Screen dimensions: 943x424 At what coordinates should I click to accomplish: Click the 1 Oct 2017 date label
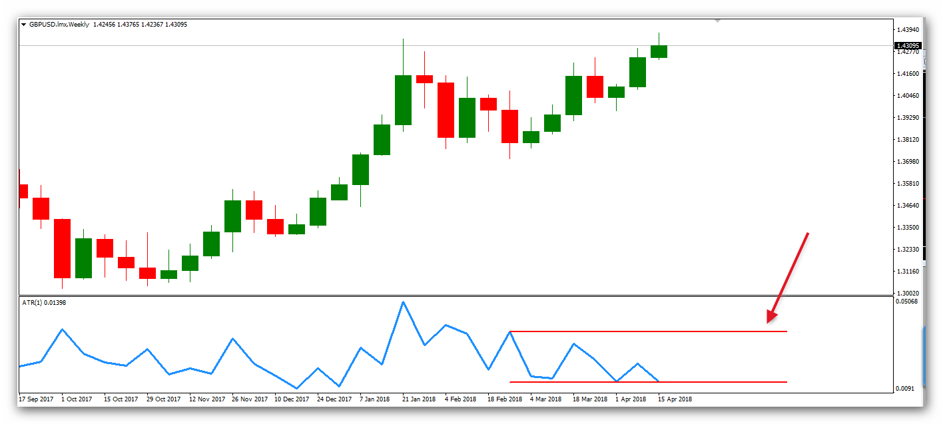click(x=77, y=399)
